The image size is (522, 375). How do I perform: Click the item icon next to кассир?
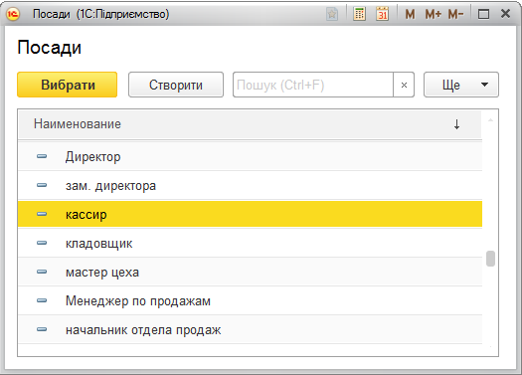click(x=42, y=214)
